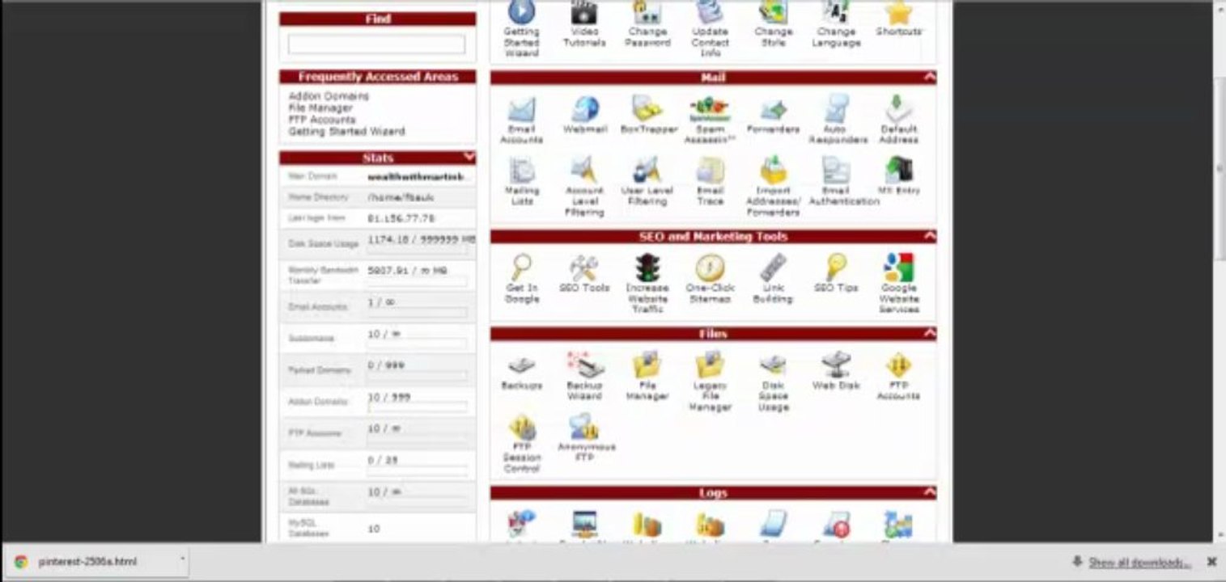Open Email Accounts in the Mail section
The image size is (1226, 582).
coord(521,109)
